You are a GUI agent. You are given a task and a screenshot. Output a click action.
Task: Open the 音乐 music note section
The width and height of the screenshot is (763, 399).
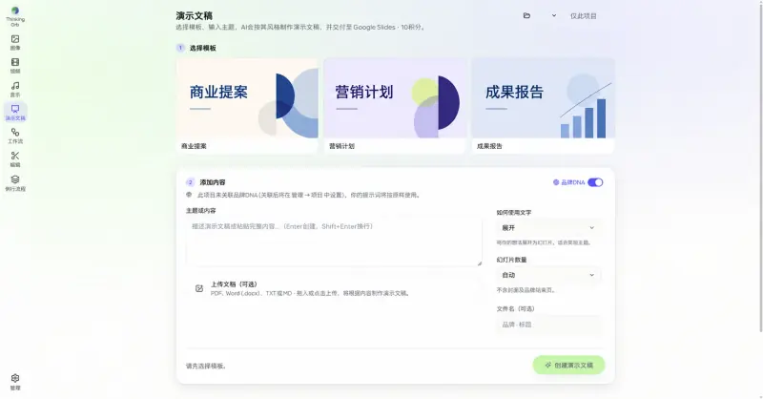[15, 89]
